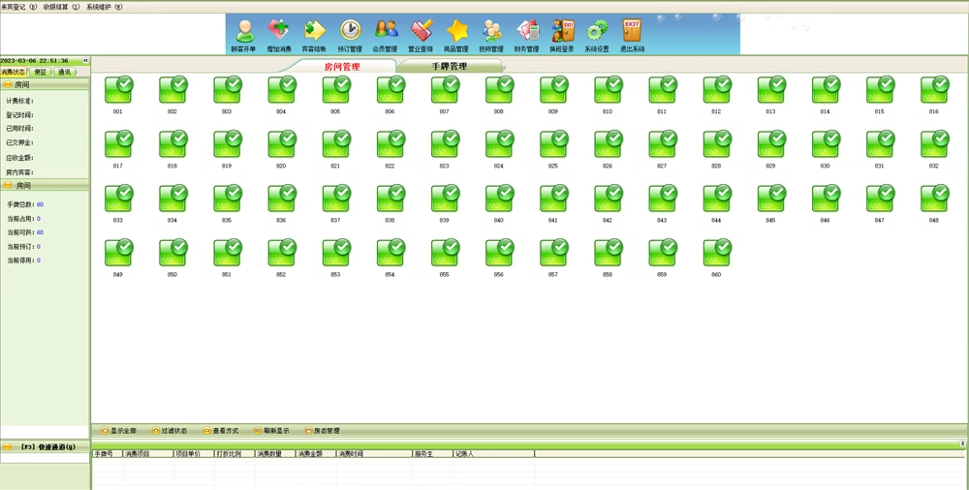Viewport: 969px width, 490px height.
Task: Select room icon 816
Action: coord(934,90)
